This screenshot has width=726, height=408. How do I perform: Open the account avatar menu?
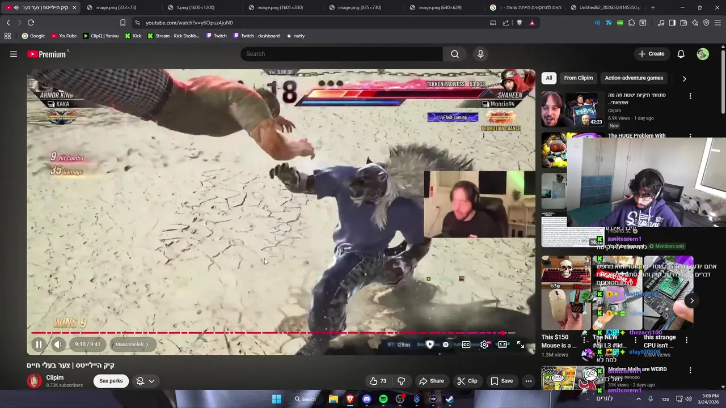coord(703,54)
